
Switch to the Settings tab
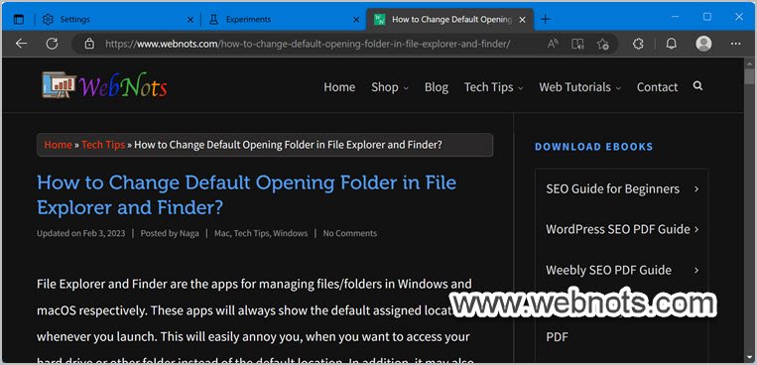117,20
